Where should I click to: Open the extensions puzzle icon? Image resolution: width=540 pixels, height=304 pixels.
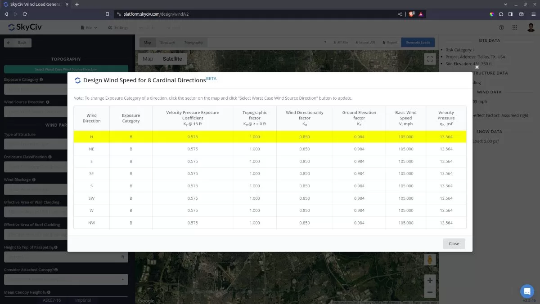pos(501,14)
